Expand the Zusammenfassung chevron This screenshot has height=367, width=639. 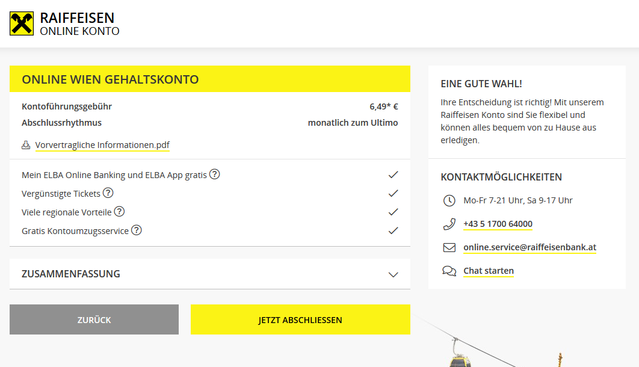(394, 274)
